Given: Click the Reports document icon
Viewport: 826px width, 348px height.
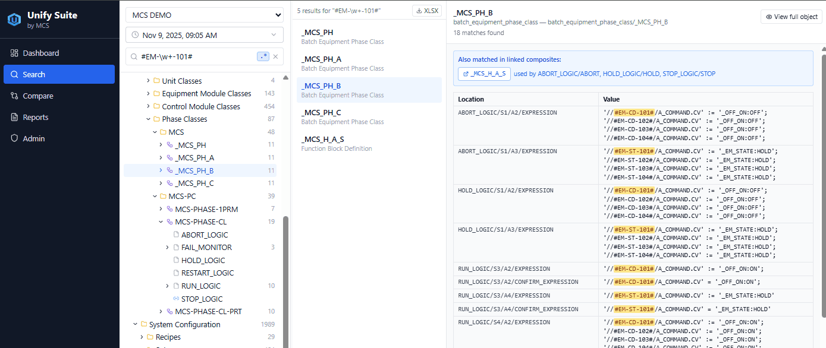Looking at the screenshot, I should coord(14,117).
